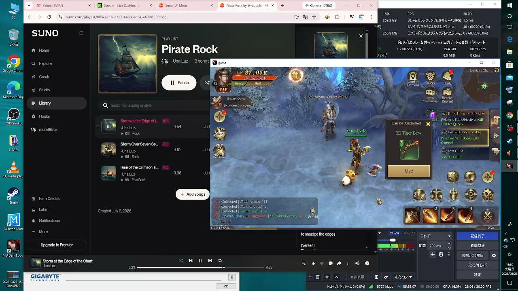518x291 pixels.
Task: Toggle Auto Combat in the game
Action: 453,195
